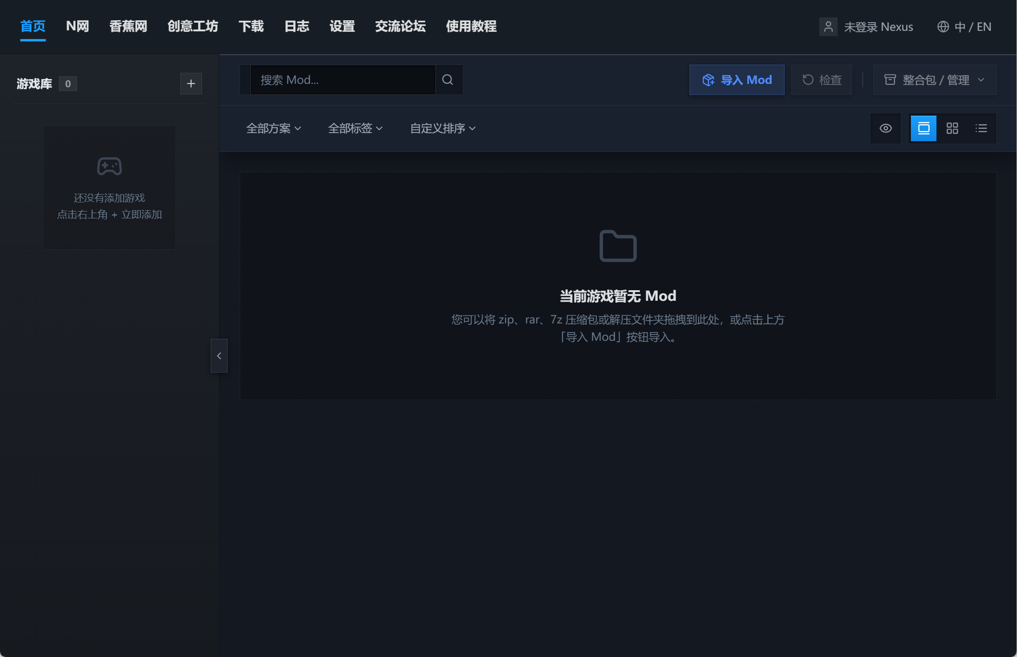
Task: Expand the 整合包 / 管理 menu
Action: point(935,80)
